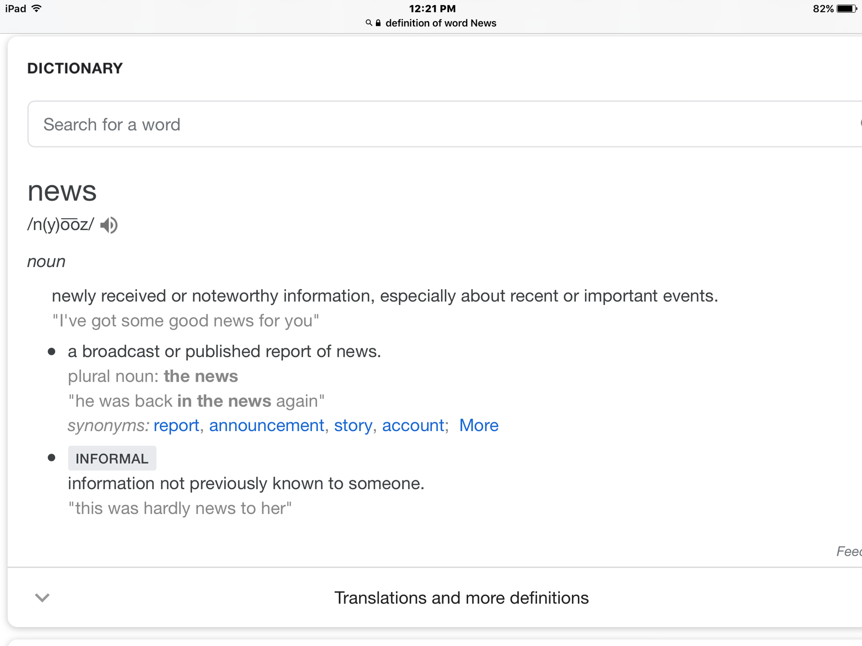Tap the clock time in status bar

tap(432, 9)
